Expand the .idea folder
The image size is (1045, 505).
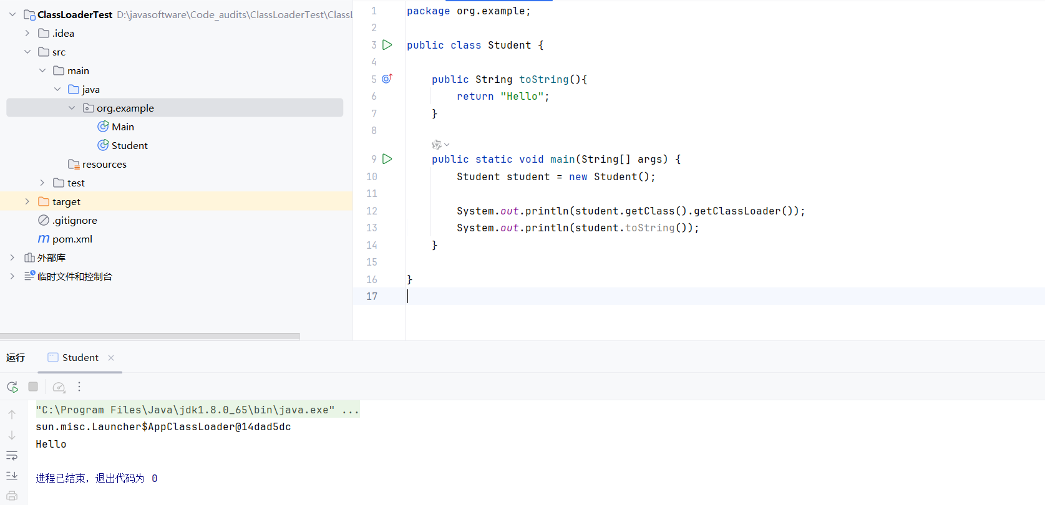(27, 33)
